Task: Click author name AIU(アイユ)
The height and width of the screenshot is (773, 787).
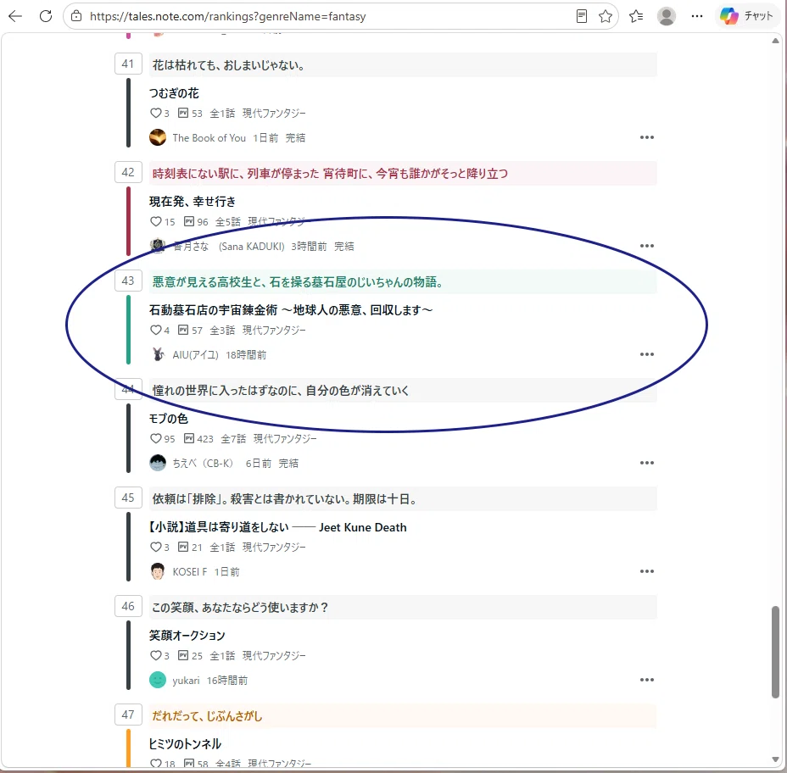Action: [x=196, y=354]
